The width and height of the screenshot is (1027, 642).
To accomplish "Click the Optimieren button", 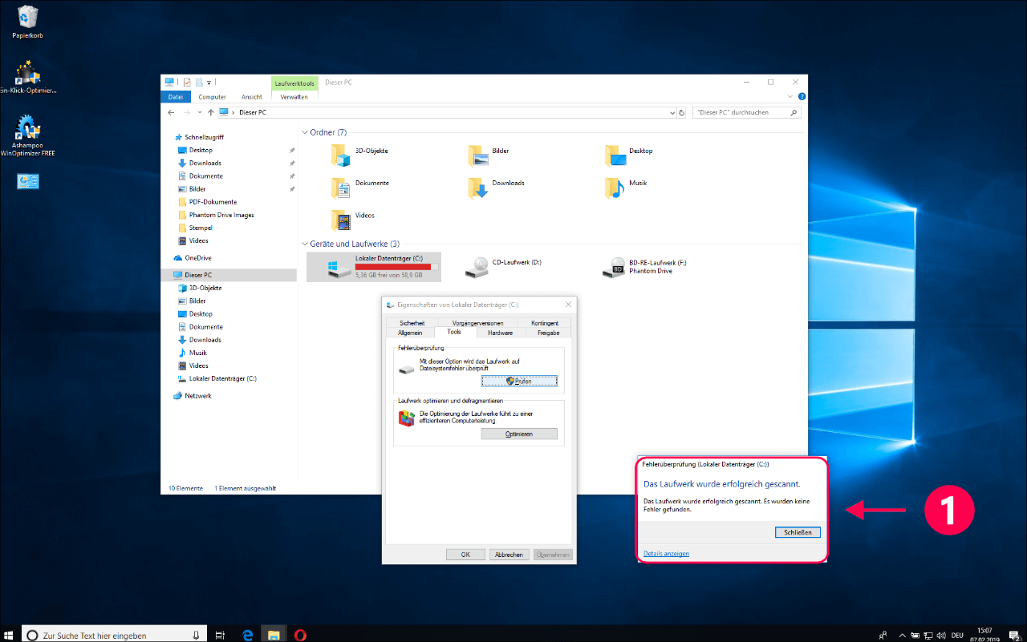I will (x=519, y=434).
